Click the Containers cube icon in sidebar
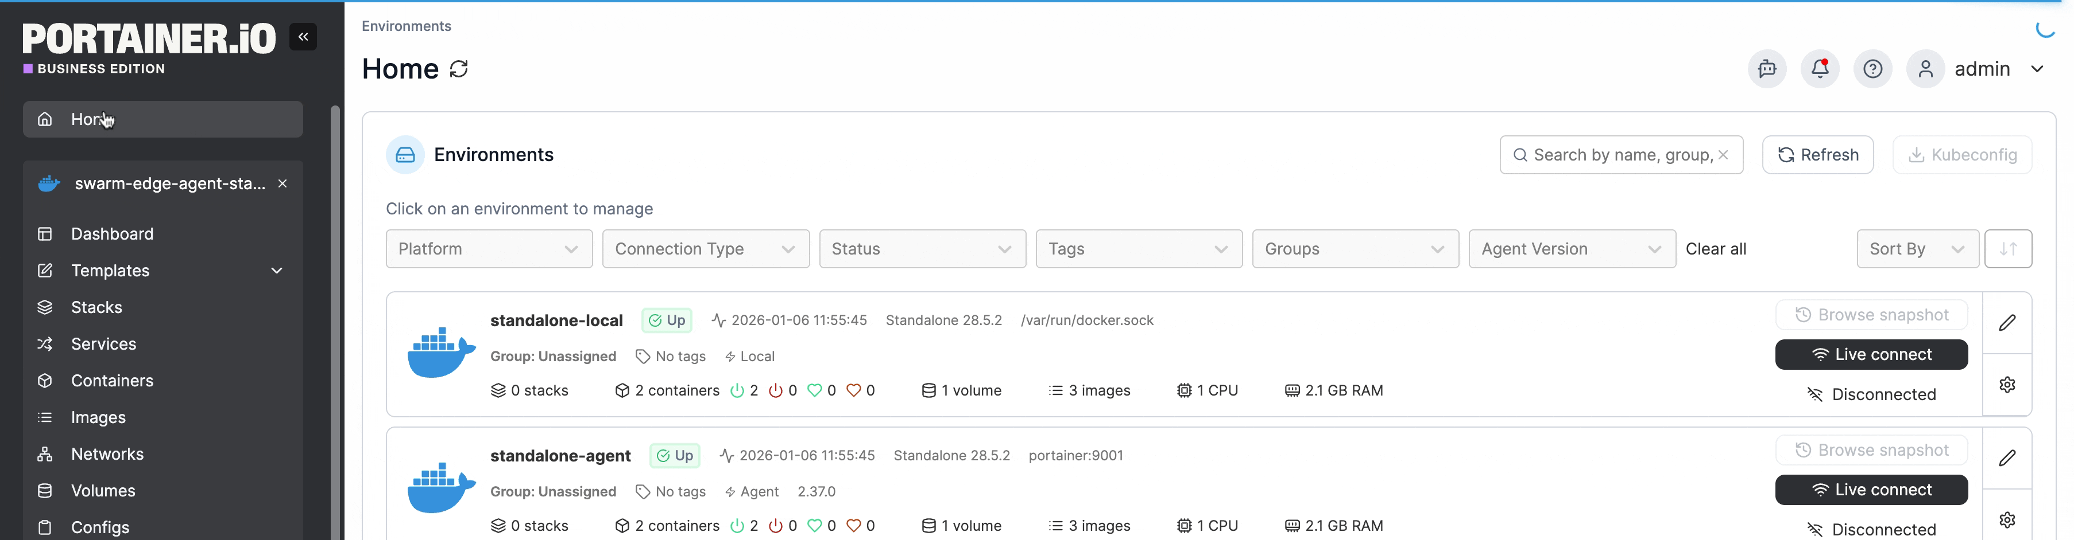2074x540 pixels. pos(45,381)
